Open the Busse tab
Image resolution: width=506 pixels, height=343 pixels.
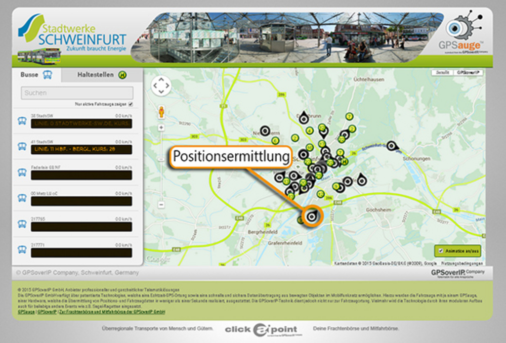tap(36, 75)
